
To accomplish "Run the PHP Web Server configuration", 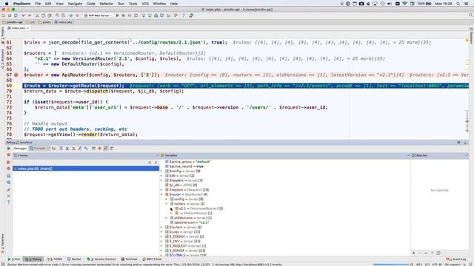I will [117, 16].
